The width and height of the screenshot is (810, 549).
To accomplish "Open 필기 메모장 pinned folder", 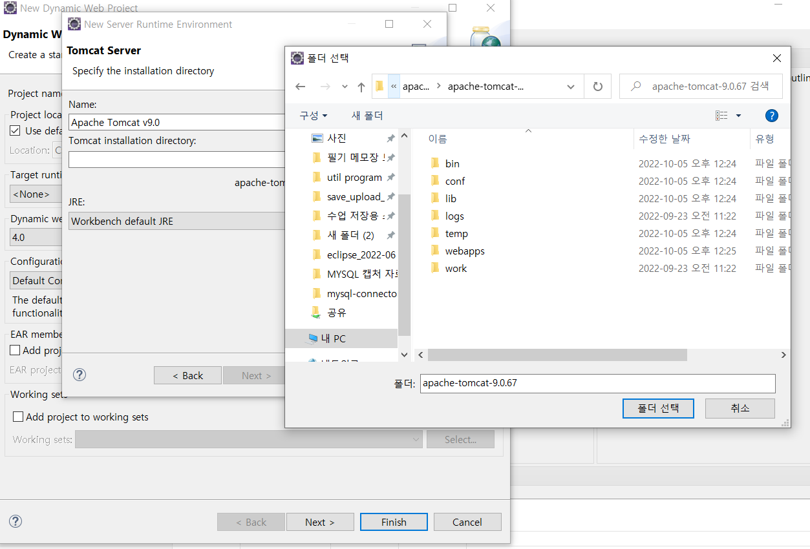I will pos(356,158).
